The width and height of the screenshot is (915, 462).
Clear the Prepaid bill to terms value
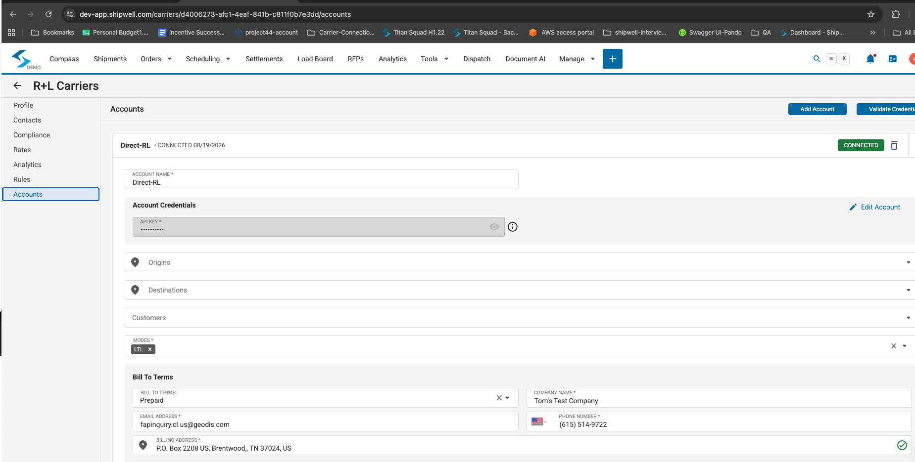499,398
